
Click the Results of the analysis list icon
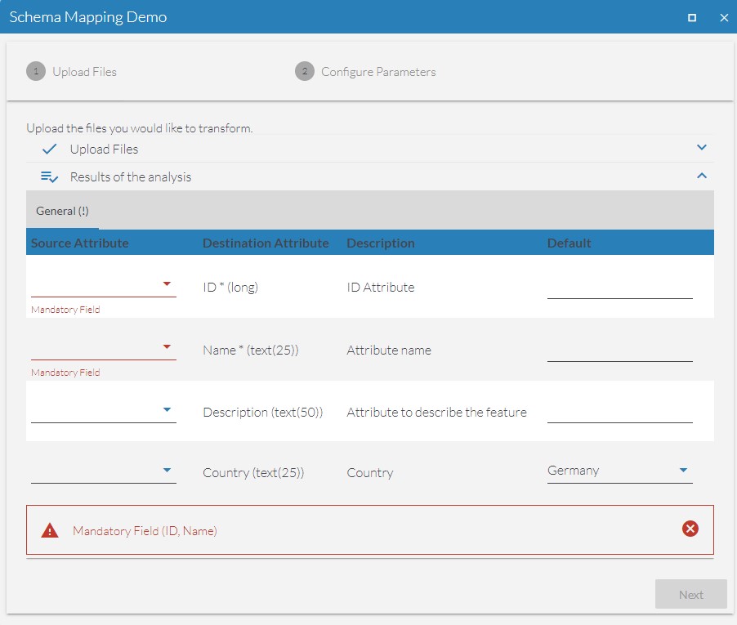click(x=49, y=177)
